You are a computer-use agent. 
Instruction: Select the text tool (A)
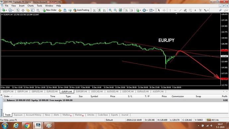point(195,10)
